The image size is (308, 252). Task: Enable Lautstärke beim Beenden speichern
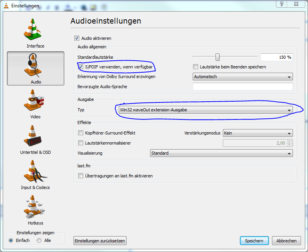pyautogui.click(x=195, y=67)
